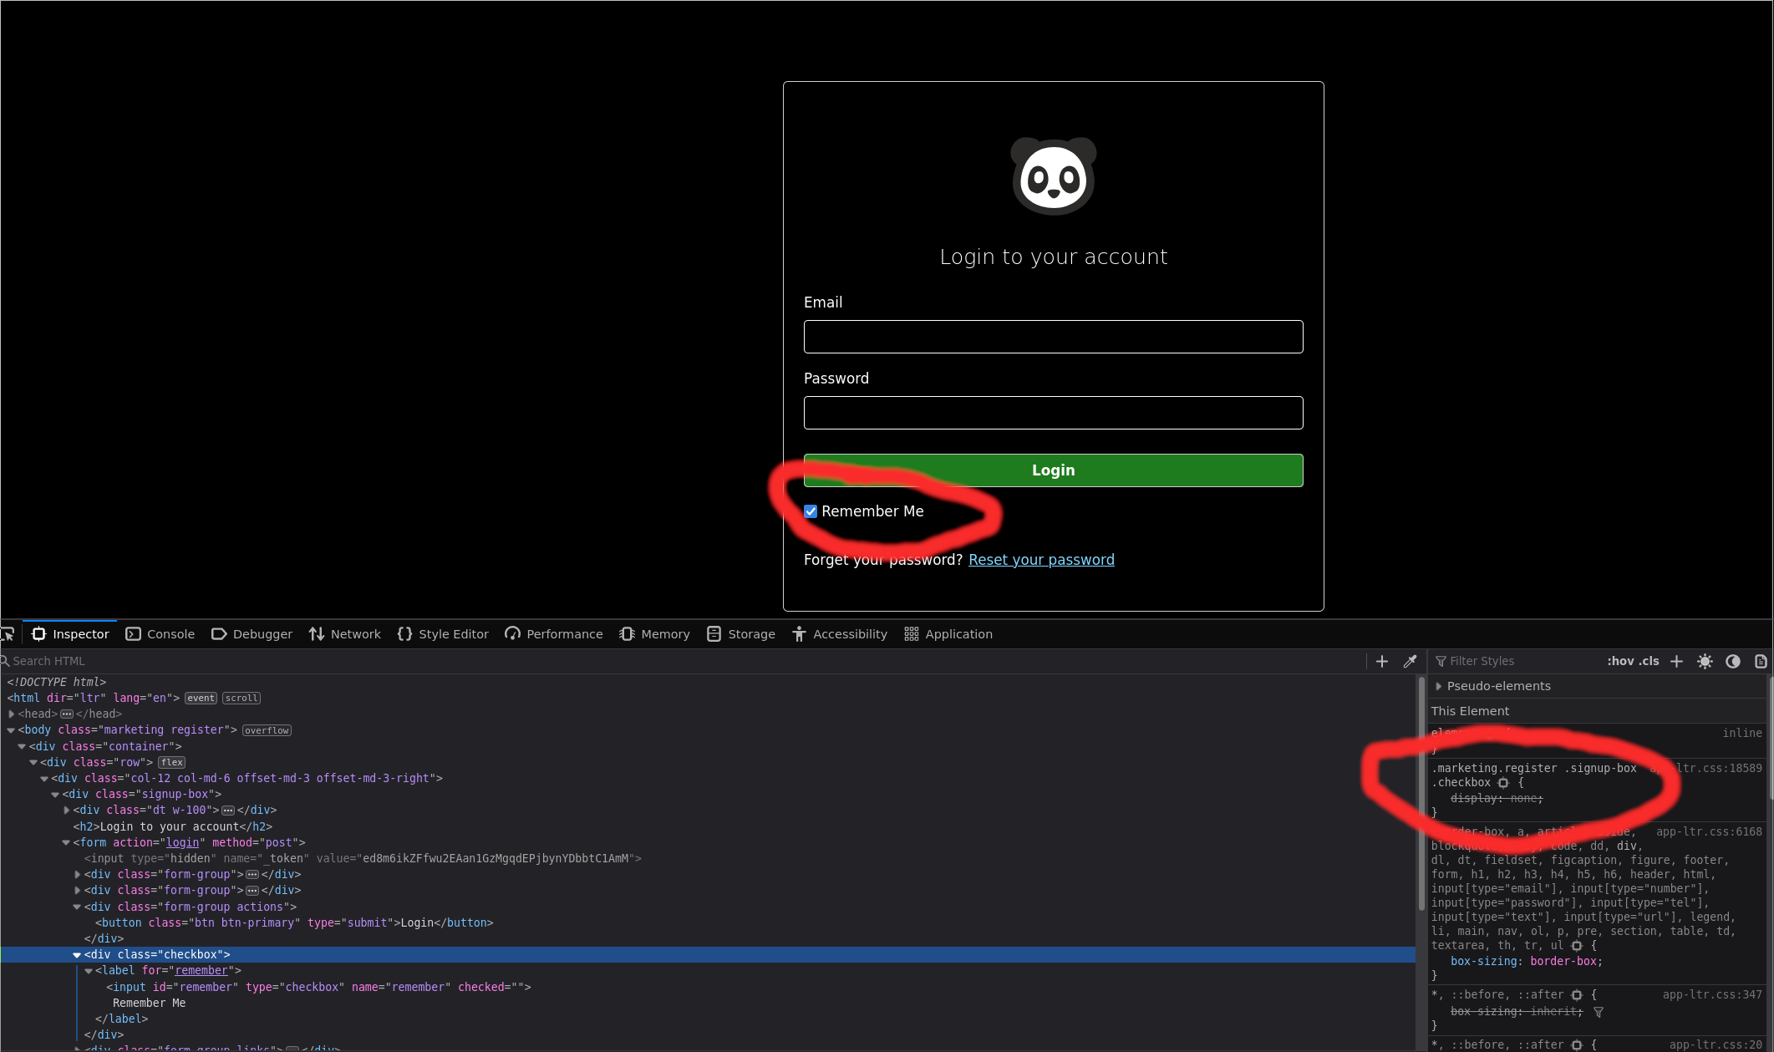Click the Search HTML field
Screen dimensions: 1774x1052
tap(681, 661)
